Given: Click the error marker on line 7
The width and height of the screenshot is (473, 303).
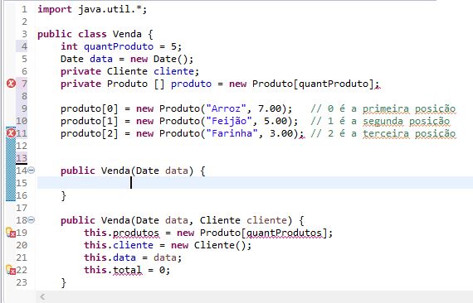Looking at the screenshot, I should click(11, 84).
